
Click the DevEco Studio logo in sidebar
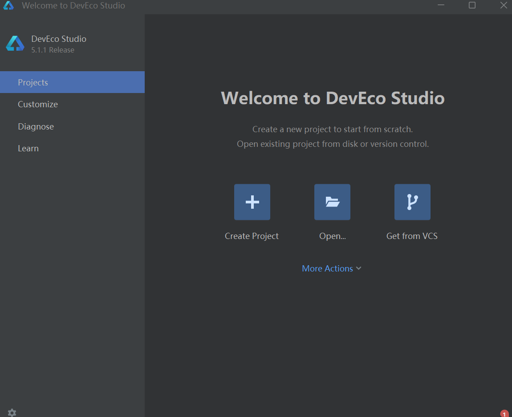15,44
